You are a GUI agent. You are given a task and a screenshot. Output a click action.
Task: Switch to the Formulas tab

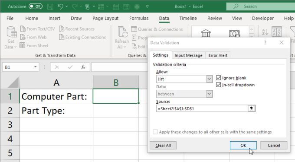pos(139,18)
